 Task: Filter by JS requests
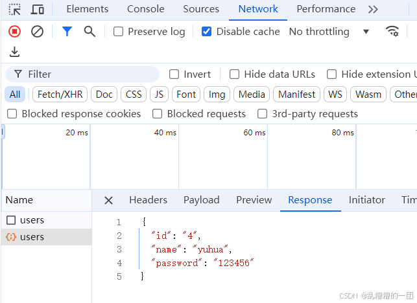click(159, 95)
